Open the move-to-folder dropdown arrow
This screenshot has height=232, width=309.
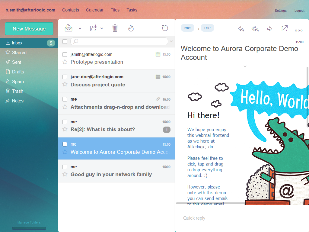point(102,28)
